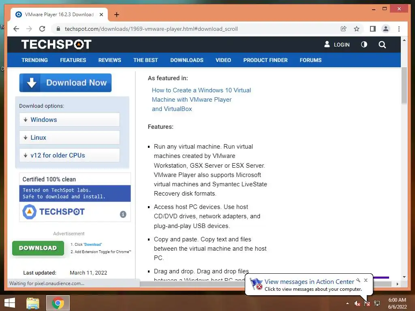Click the "Download" link in the ad text

pyautogui.click(x=93, y=245)
